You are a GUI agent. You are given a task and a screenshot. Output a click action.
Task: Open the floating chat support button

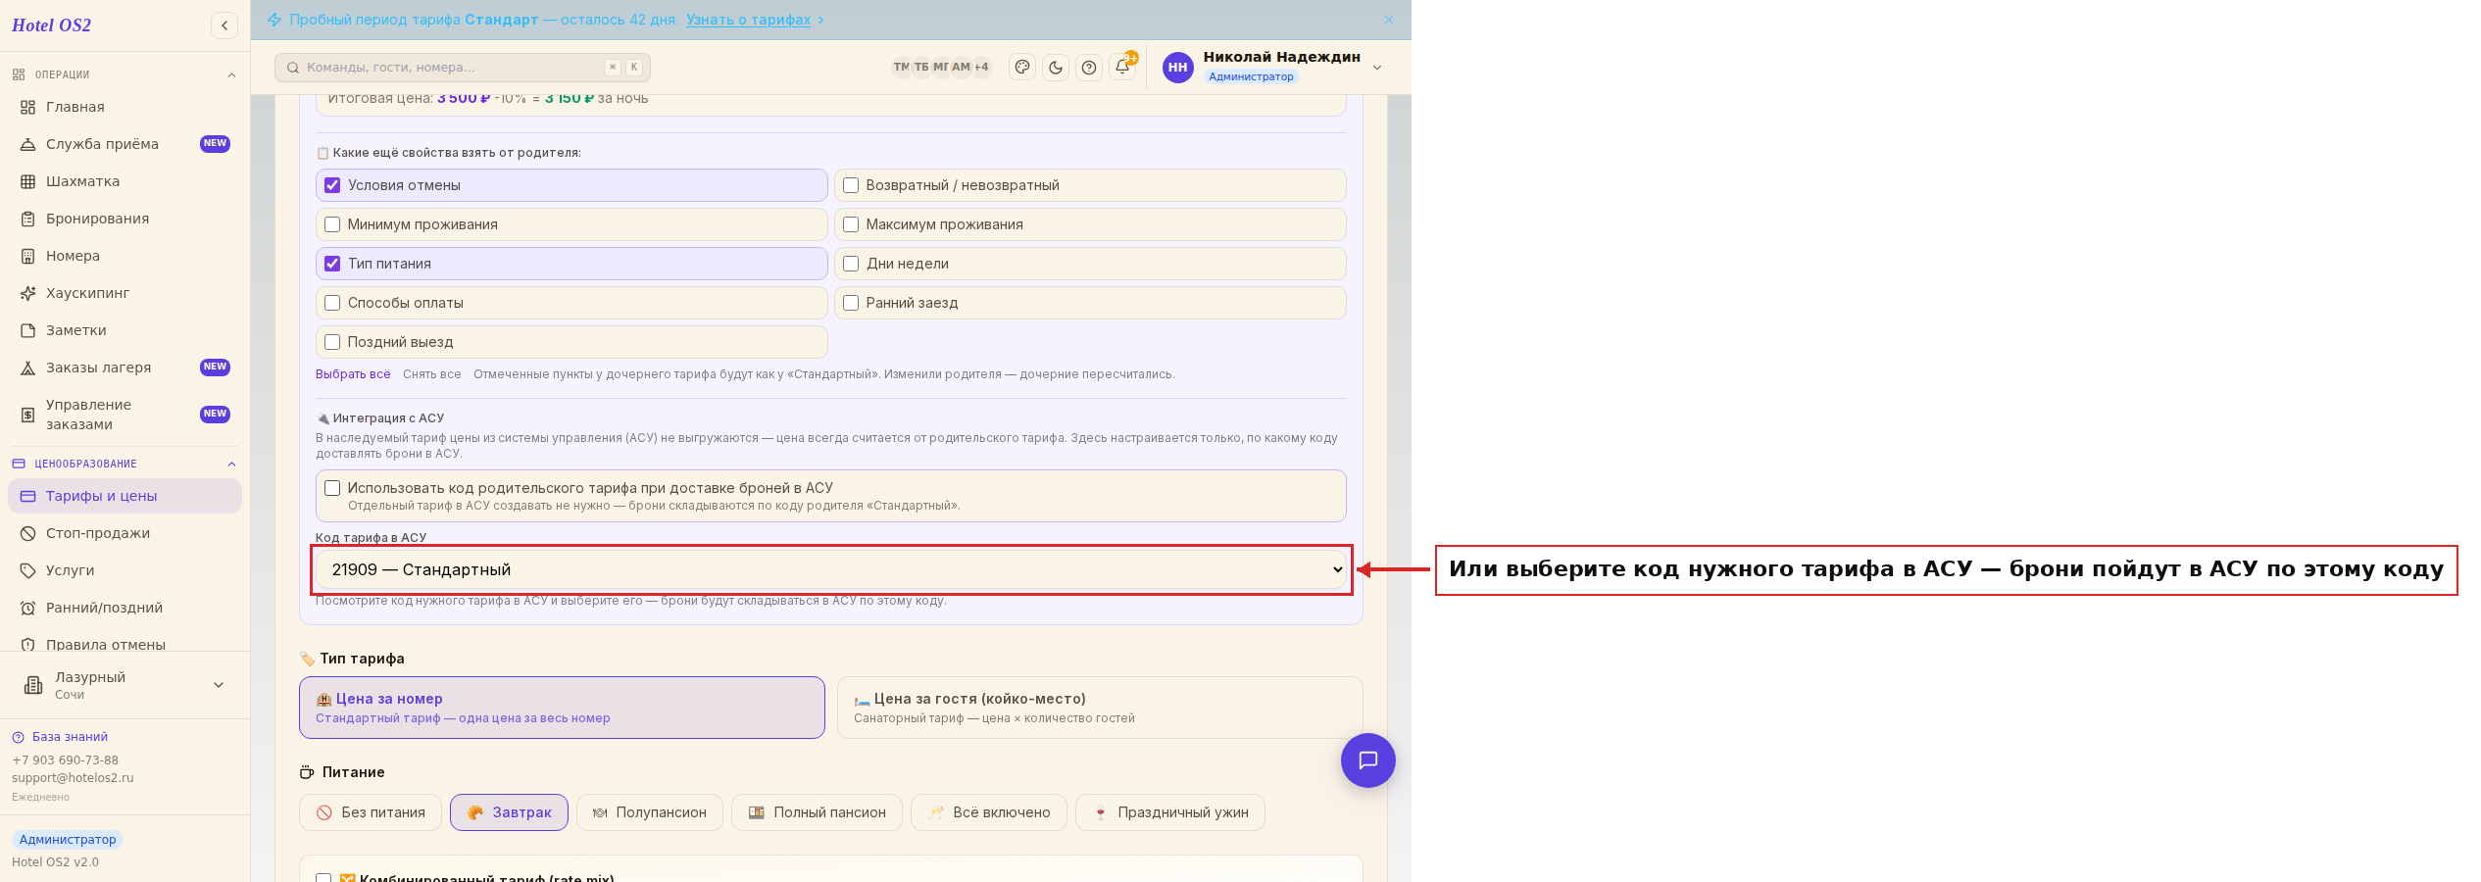coord(1368,760)
